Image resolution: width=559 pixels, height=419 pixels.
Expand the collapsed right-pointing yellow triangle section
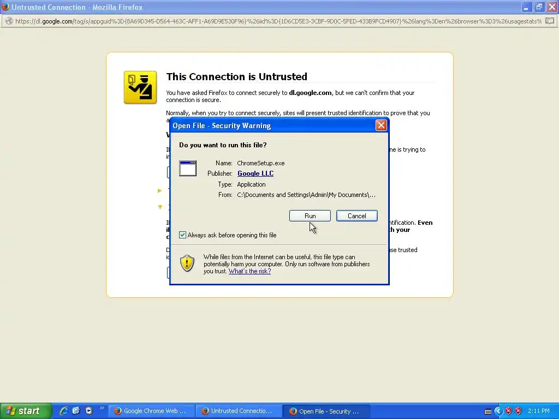tap(160, 190)
